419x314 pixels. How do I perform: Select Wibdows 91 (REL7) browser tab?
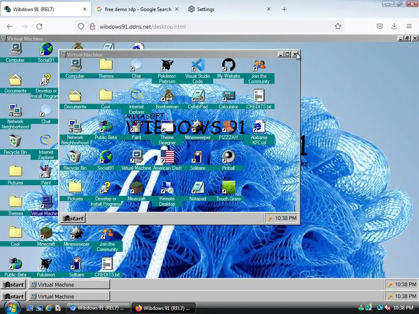46,9
